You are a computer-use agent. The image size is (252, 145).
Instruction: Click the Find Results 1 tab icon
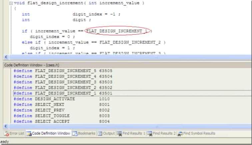coord(119,133)
